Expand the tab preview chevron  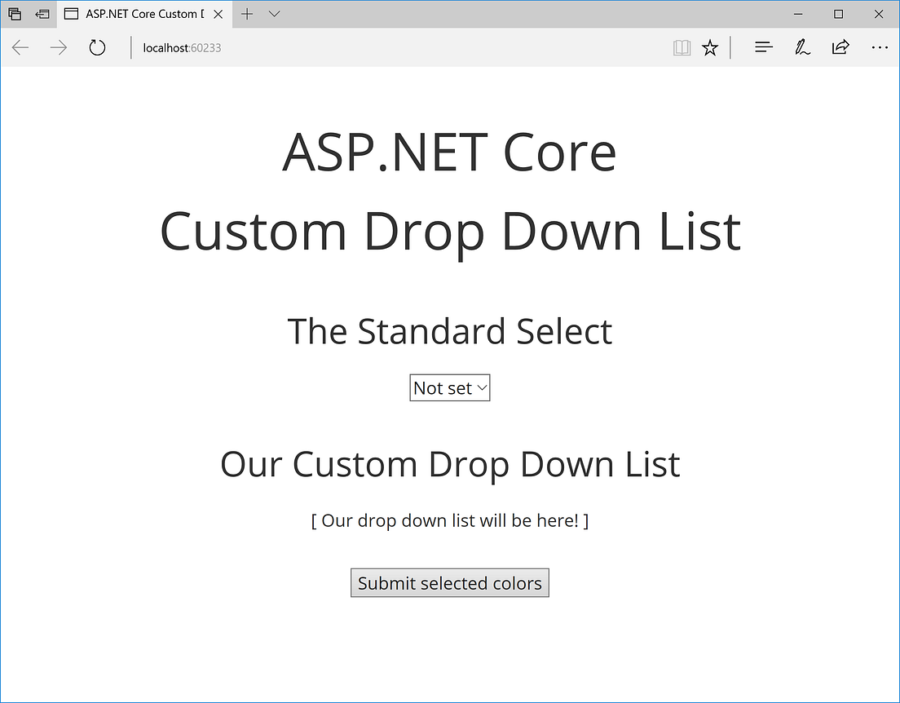point(274,14)
